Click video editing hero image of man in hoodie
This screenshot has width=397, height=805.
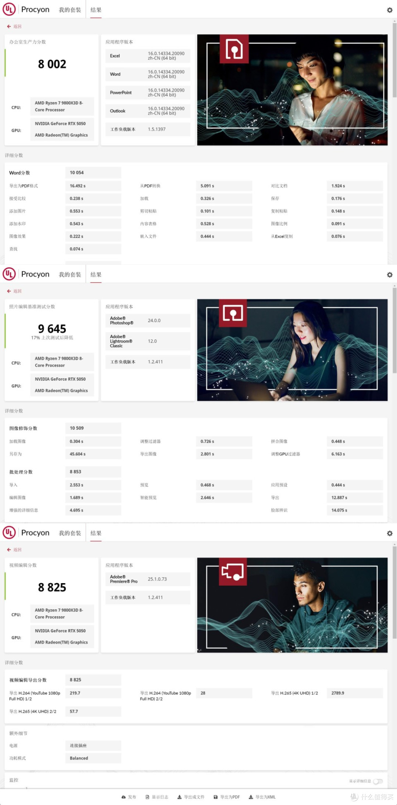pyautogui.click(x=292, y=605)
